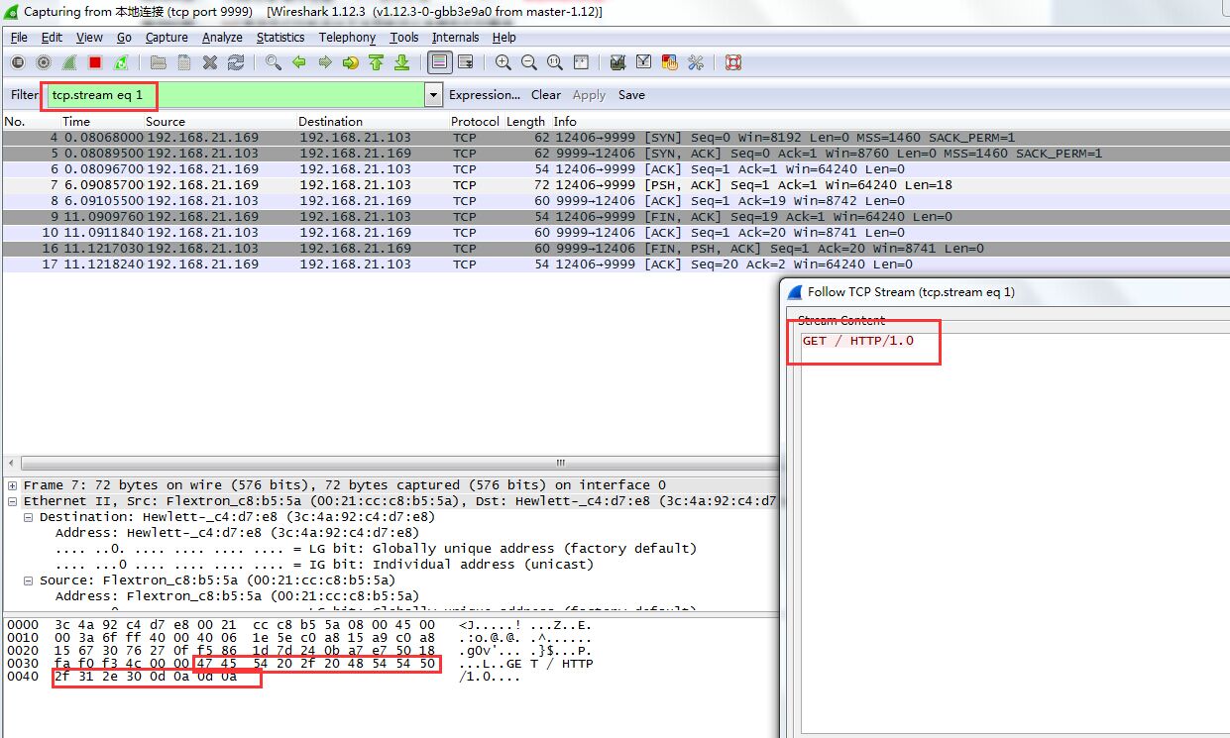
Task: Find a packet with magnifier icon
Action: [274, 62]
